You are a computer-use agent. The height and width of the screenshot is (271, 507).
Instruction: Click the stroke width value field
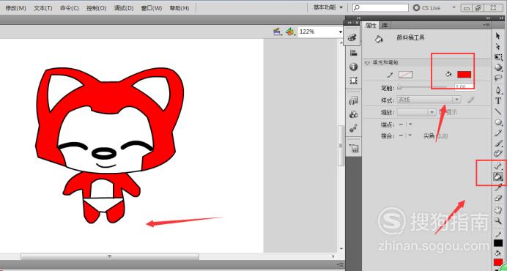pos(465,86)
